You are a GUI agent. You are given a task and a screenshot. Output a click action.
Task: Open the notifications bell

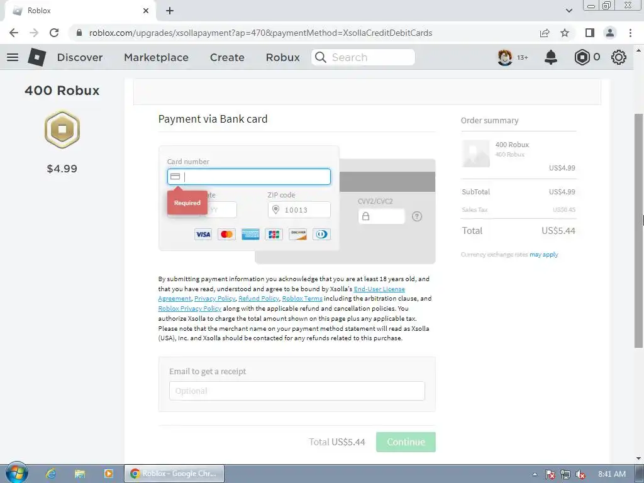551,57
